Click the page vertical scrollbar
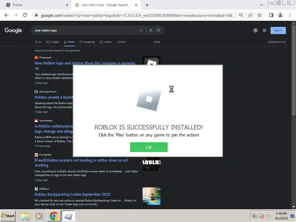This screenshot has height=222, width=296. tap(294, 70)
